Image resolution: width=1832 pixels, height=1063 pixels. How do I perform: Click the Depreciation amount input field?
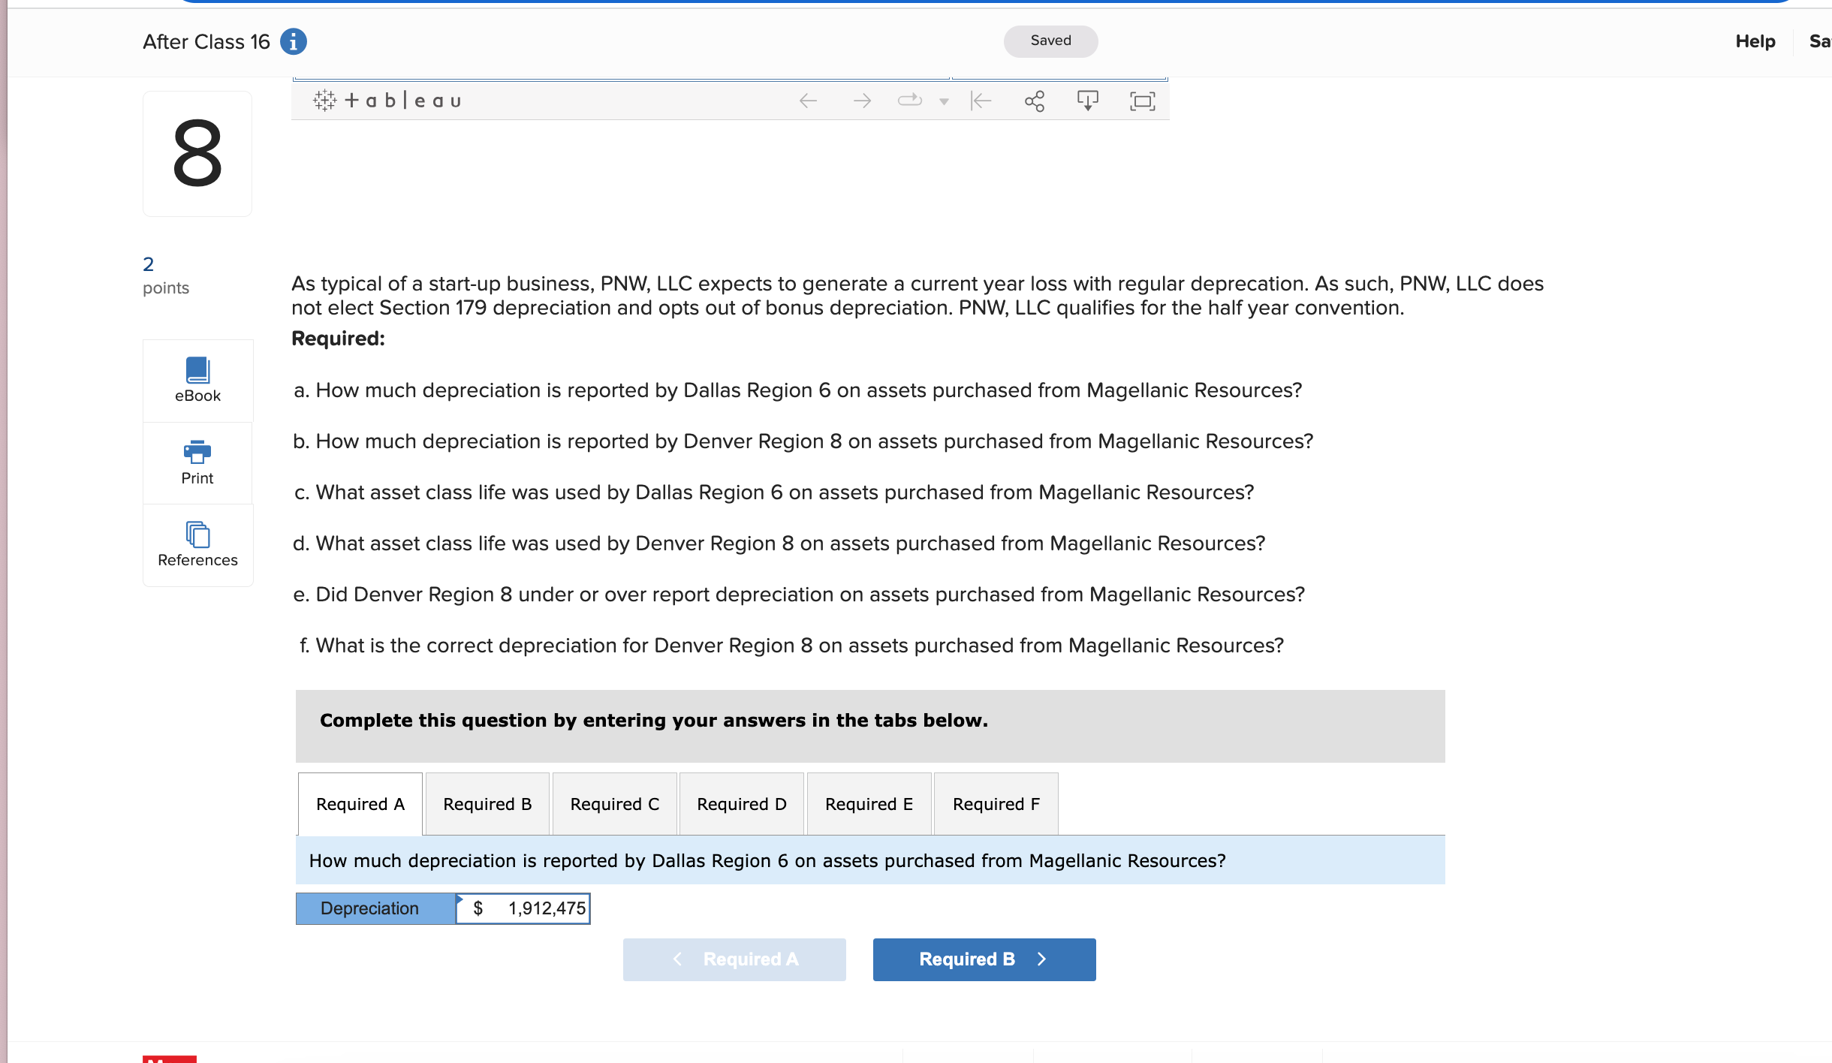tap(533, 908)
